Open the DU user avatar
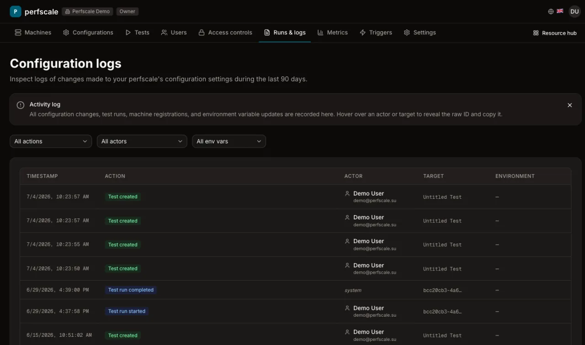 (574, 11)
